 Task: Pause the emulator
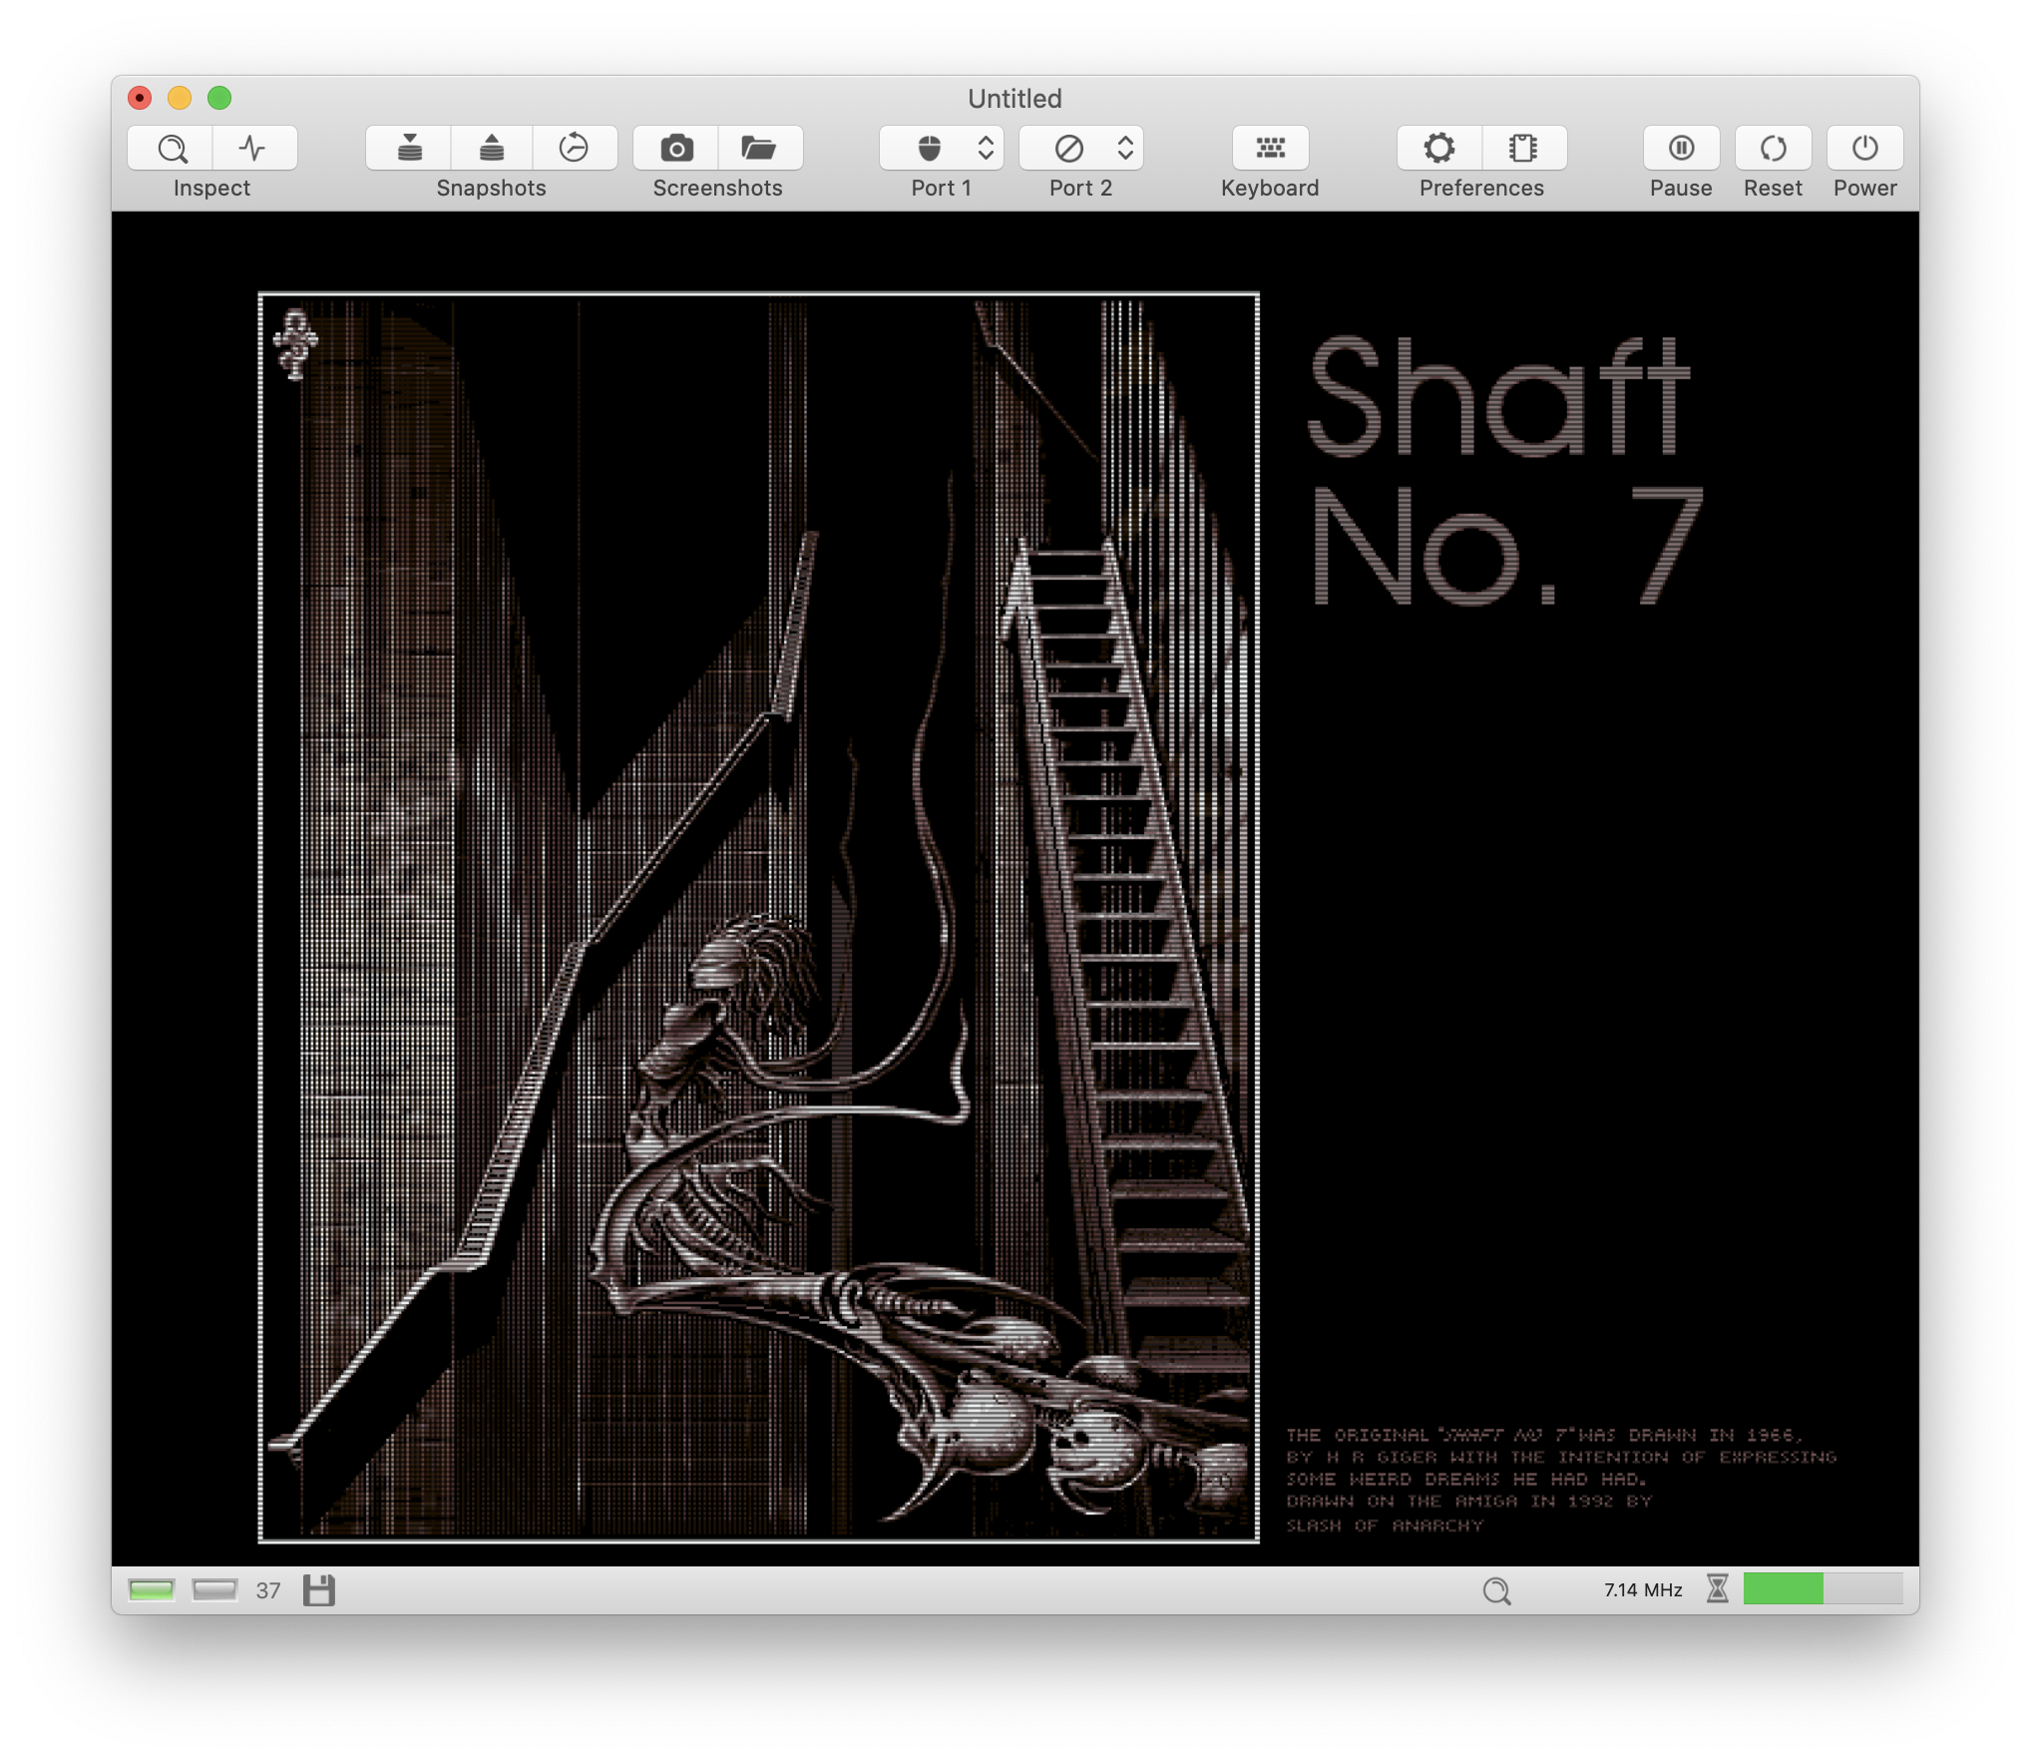pyautogui.click(x=1681, y=148)
